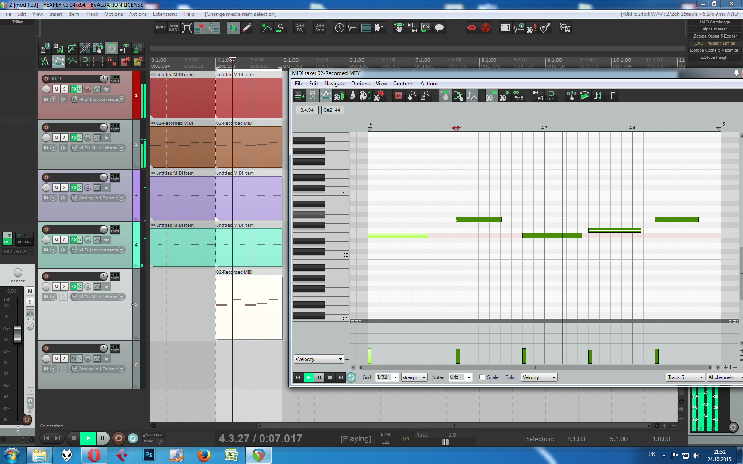Adjust the KICK track volume knob
Screen dimensions: 743x464
pos(103,79)
